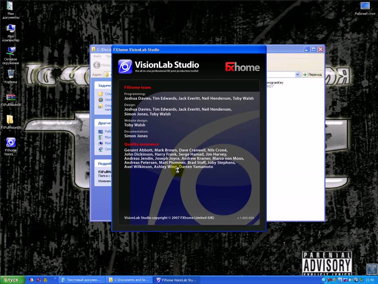The image size is (378, 284).
Task: Click the tagline 'the all-in-one professional HD post-production toolkit'
Action: (167, 71)
